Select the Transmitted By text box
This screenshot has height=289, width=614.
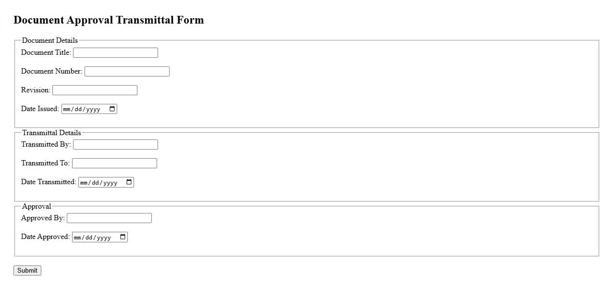coord(115,145)
